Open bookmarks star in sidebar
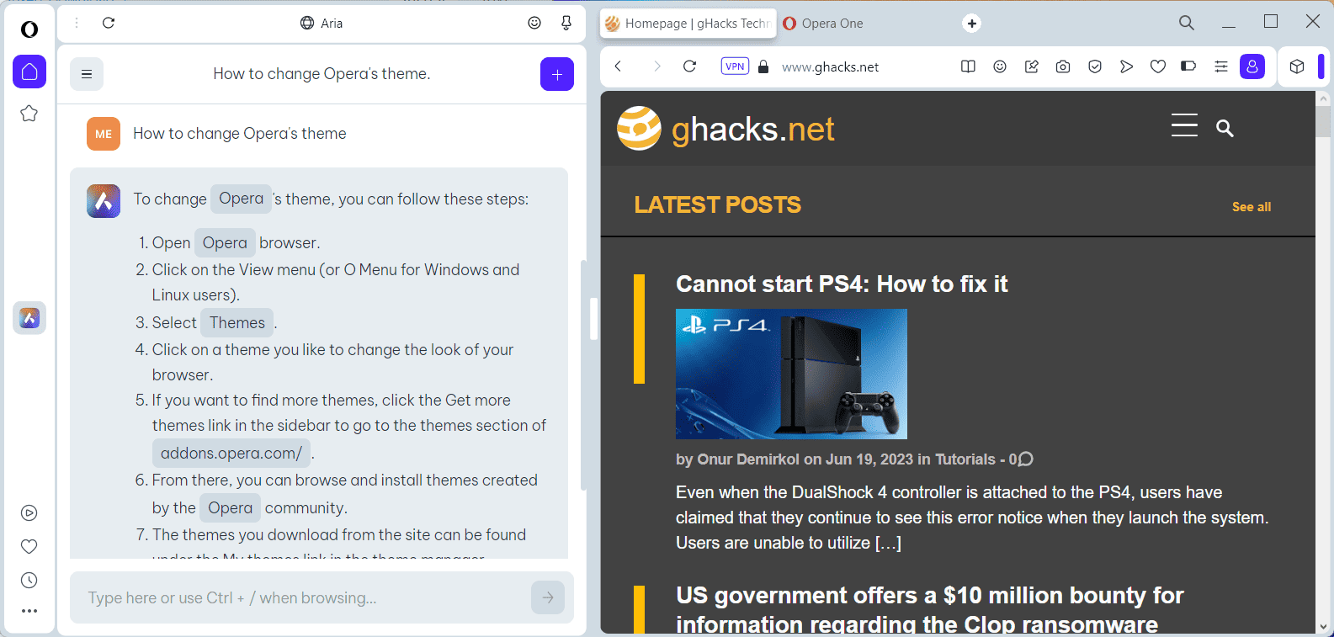This screenshot has width=1334, height=637. [29, 113]
